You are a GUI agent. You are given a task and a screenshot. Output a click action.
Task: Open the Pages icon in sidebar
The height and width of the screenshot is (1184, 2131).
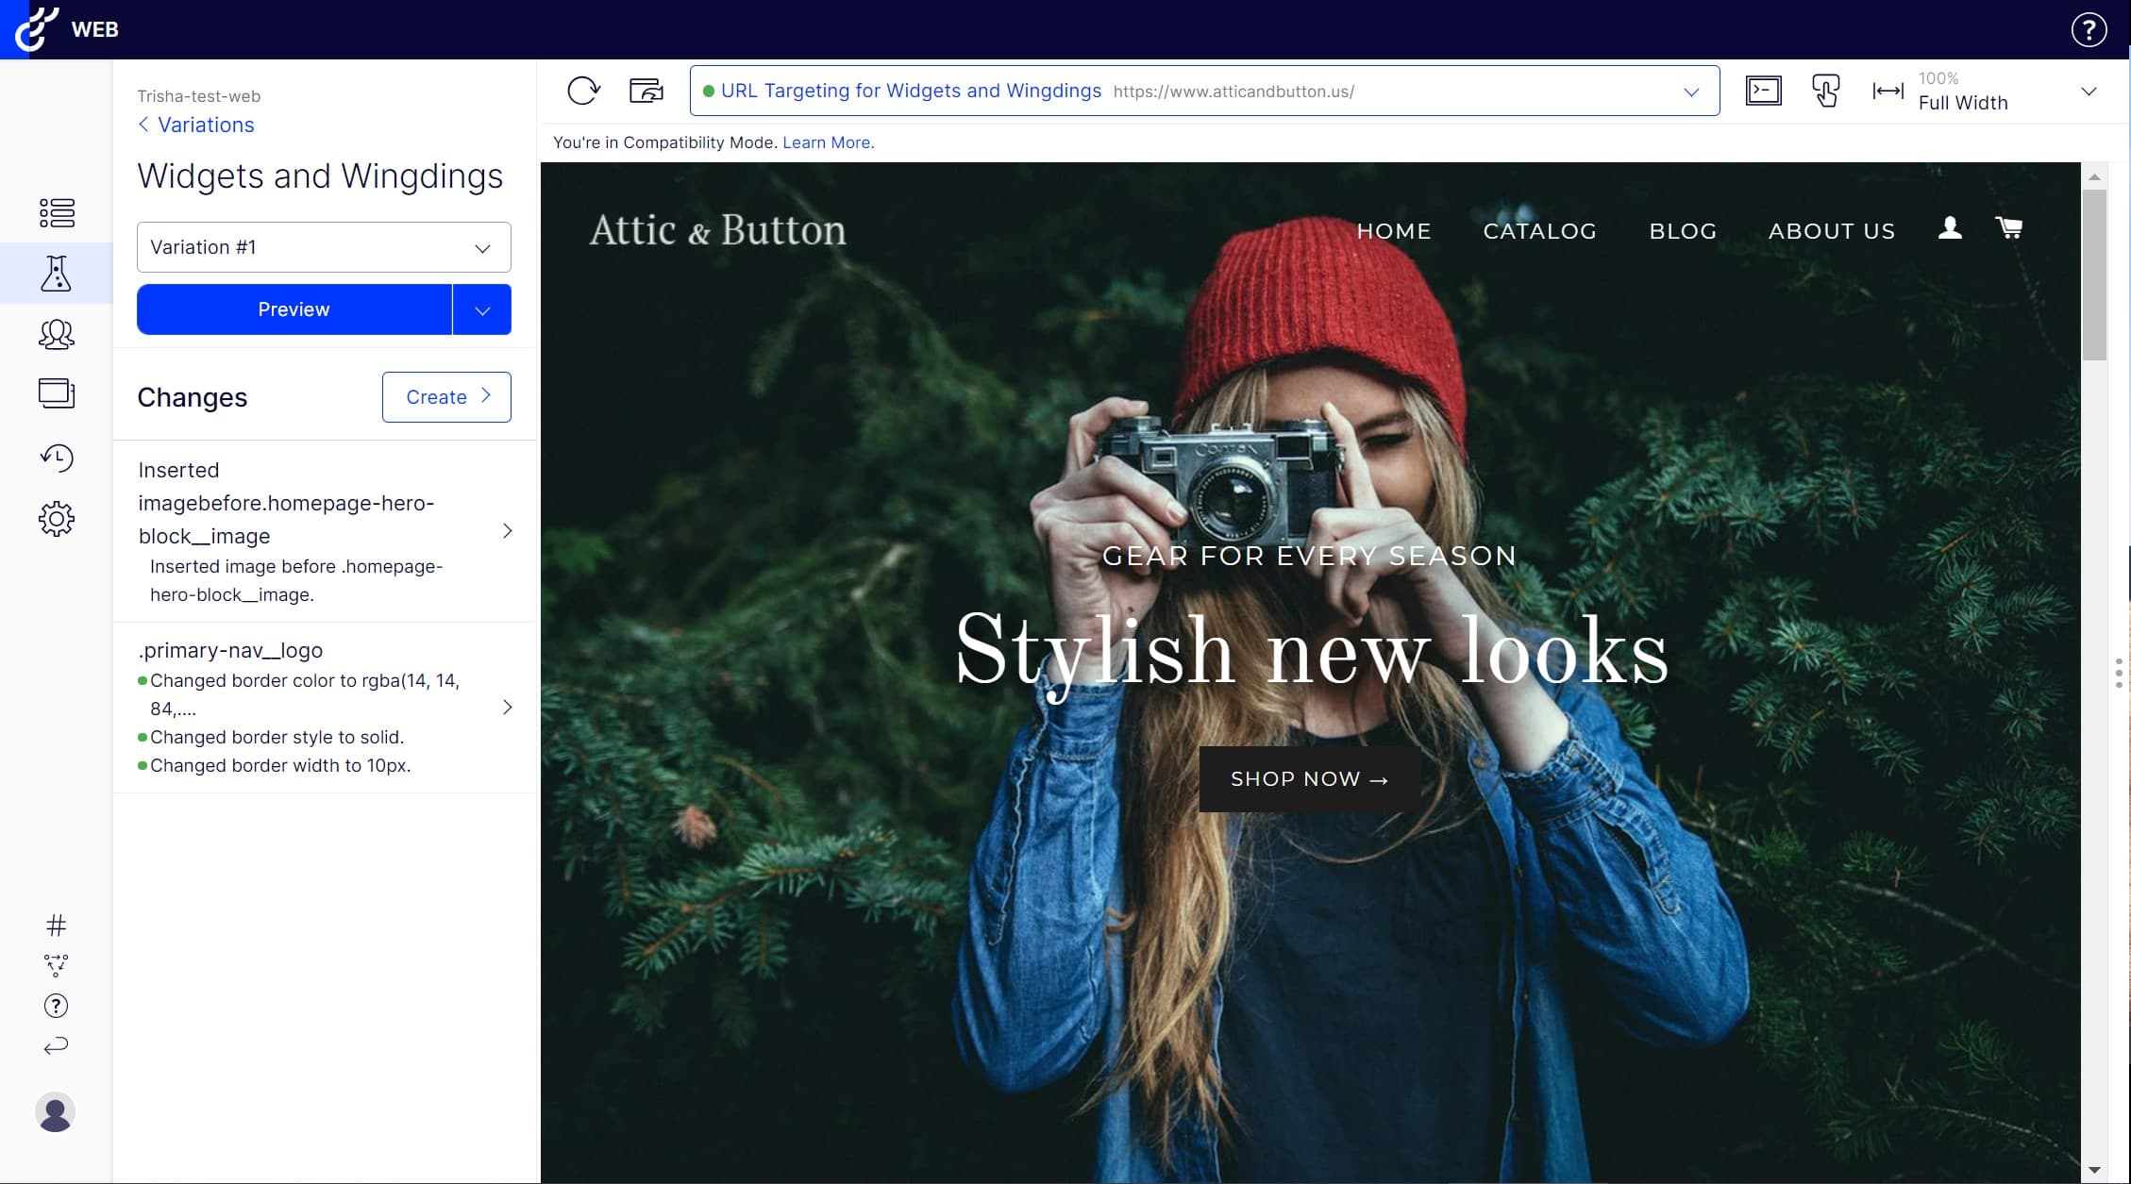point(57,393)
